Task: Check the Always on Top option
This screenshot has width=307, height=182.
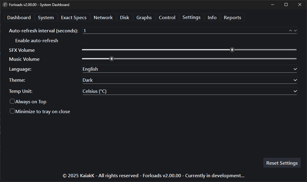Action: 12,101
